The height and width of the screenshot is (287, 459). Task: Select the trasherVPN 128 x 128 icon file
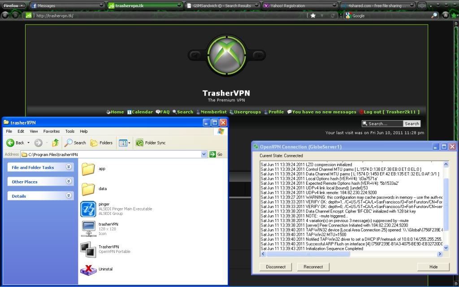tap(88, 229)
